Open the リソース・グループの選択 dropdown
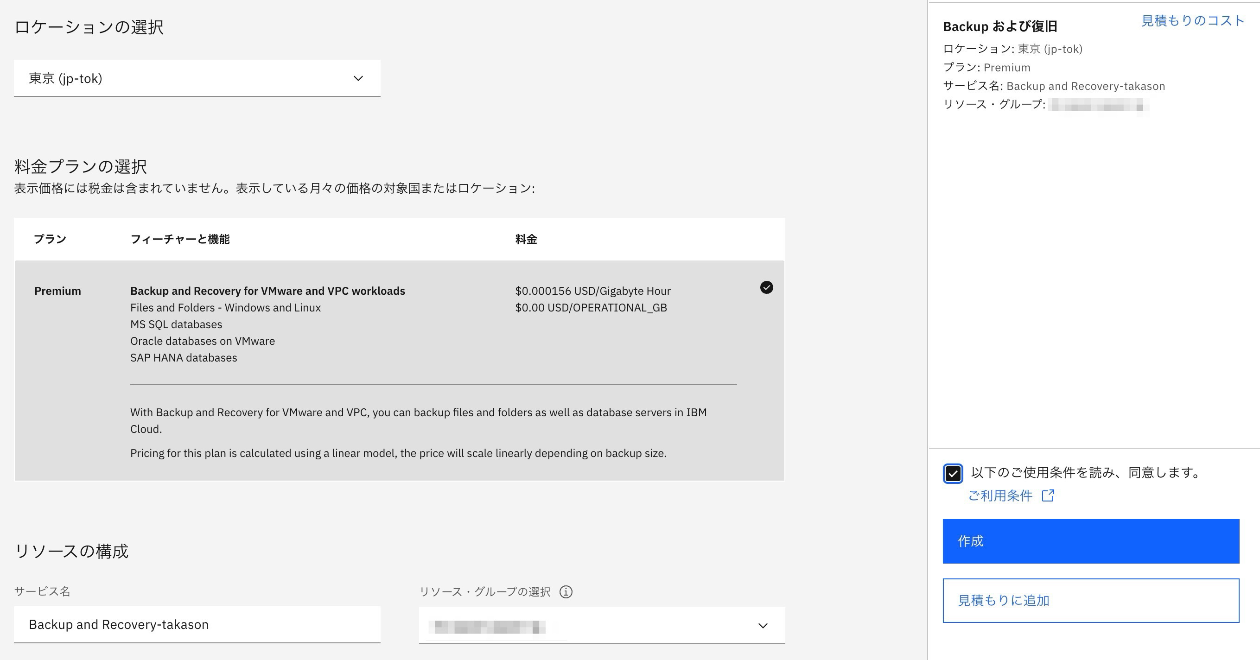This screenshot has width=1260, height=660. [x=602, y=625]
